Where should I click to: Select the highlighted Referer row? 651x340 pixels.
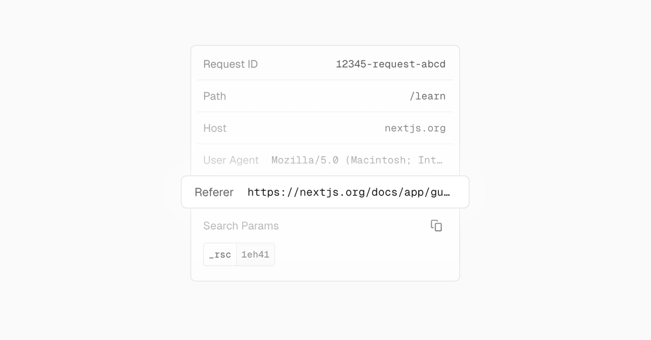pyautogui.click(x=325, y=192)
